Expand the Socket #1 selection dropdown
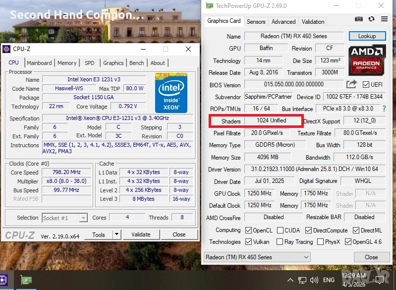 [x=83, y=218]
